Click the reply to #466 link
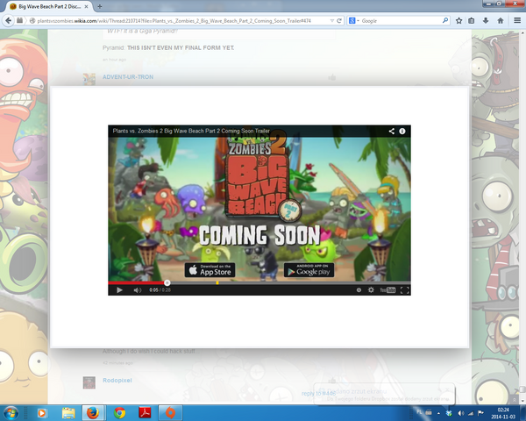 [318, 393]
